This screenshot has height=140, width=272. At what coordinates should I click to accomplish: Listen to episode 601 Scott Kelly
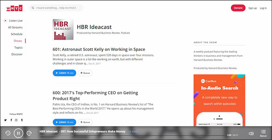[64, 73]
